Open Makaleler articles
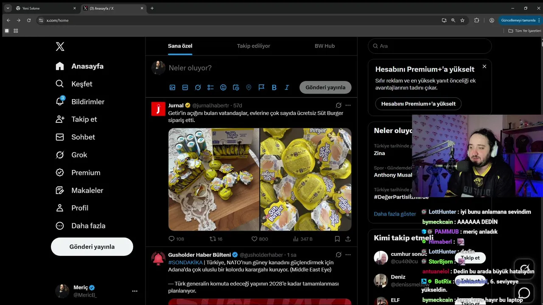543x305 pixels. tap(79, 190)
